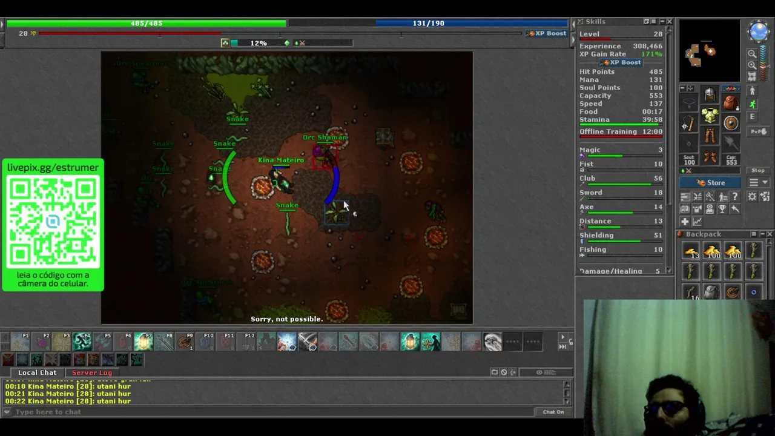The image size is (775, 436).
Task: Open new chat channel icon
Action: (495, 372)
